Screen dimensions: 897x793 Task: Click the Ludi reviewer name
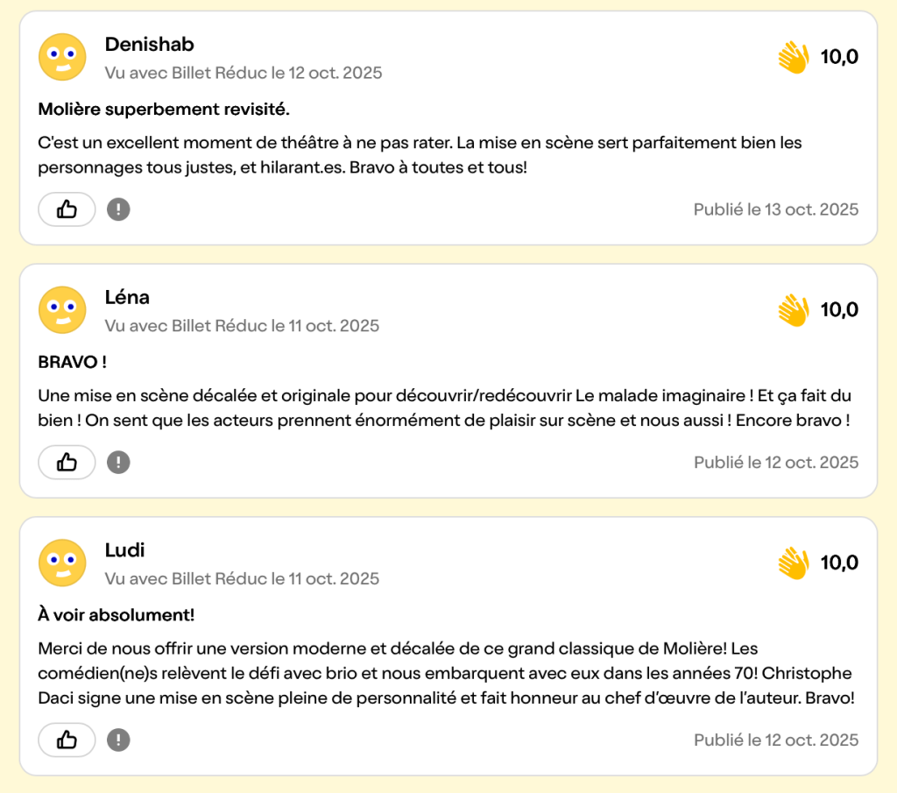124,550
